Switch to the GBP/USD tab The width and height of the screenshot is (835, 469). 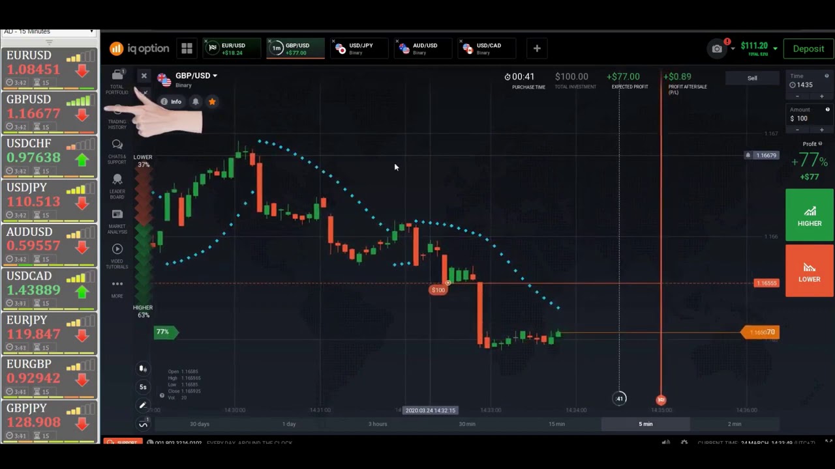pyautogui.click(x=296, y=48)
